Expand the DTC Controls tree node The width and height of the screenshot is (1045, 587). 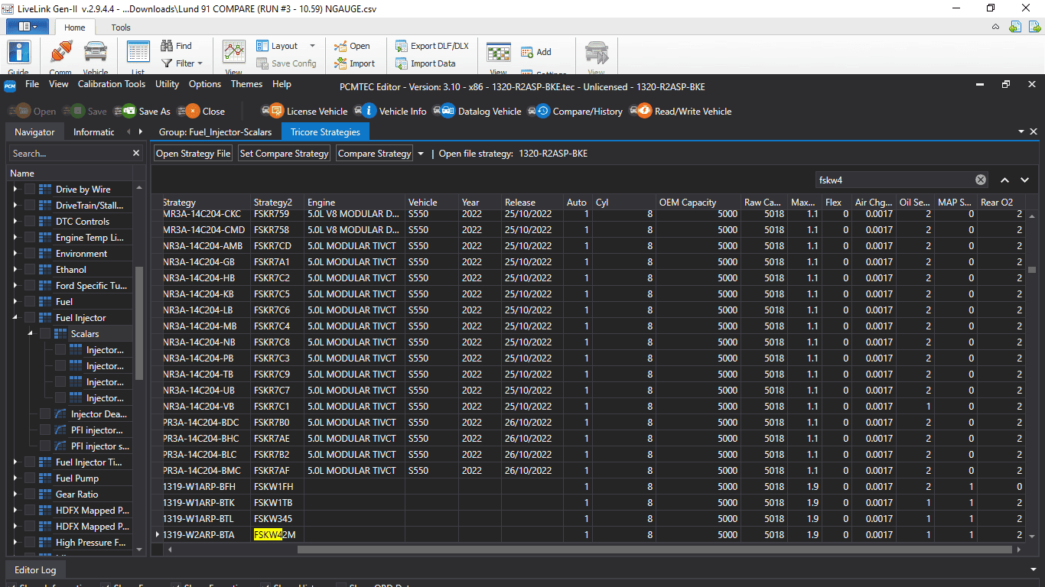(x=15, y=222)
